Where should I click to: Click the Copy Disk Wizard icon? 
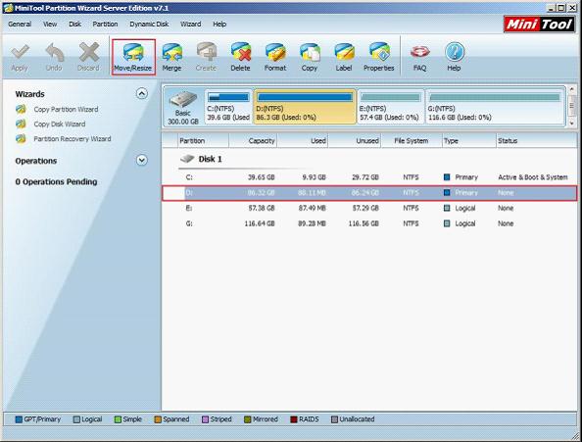(x=21, y=123)
